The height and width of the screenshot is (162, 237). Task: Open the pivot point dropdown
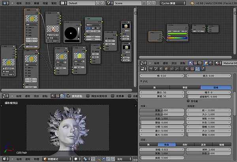(87, 159)
